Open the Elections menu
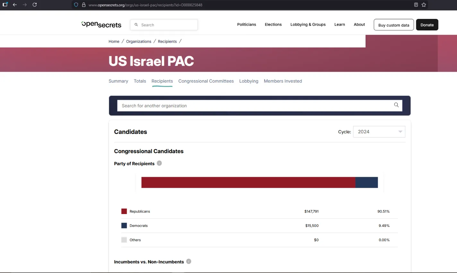 click(x=273, y=25)
